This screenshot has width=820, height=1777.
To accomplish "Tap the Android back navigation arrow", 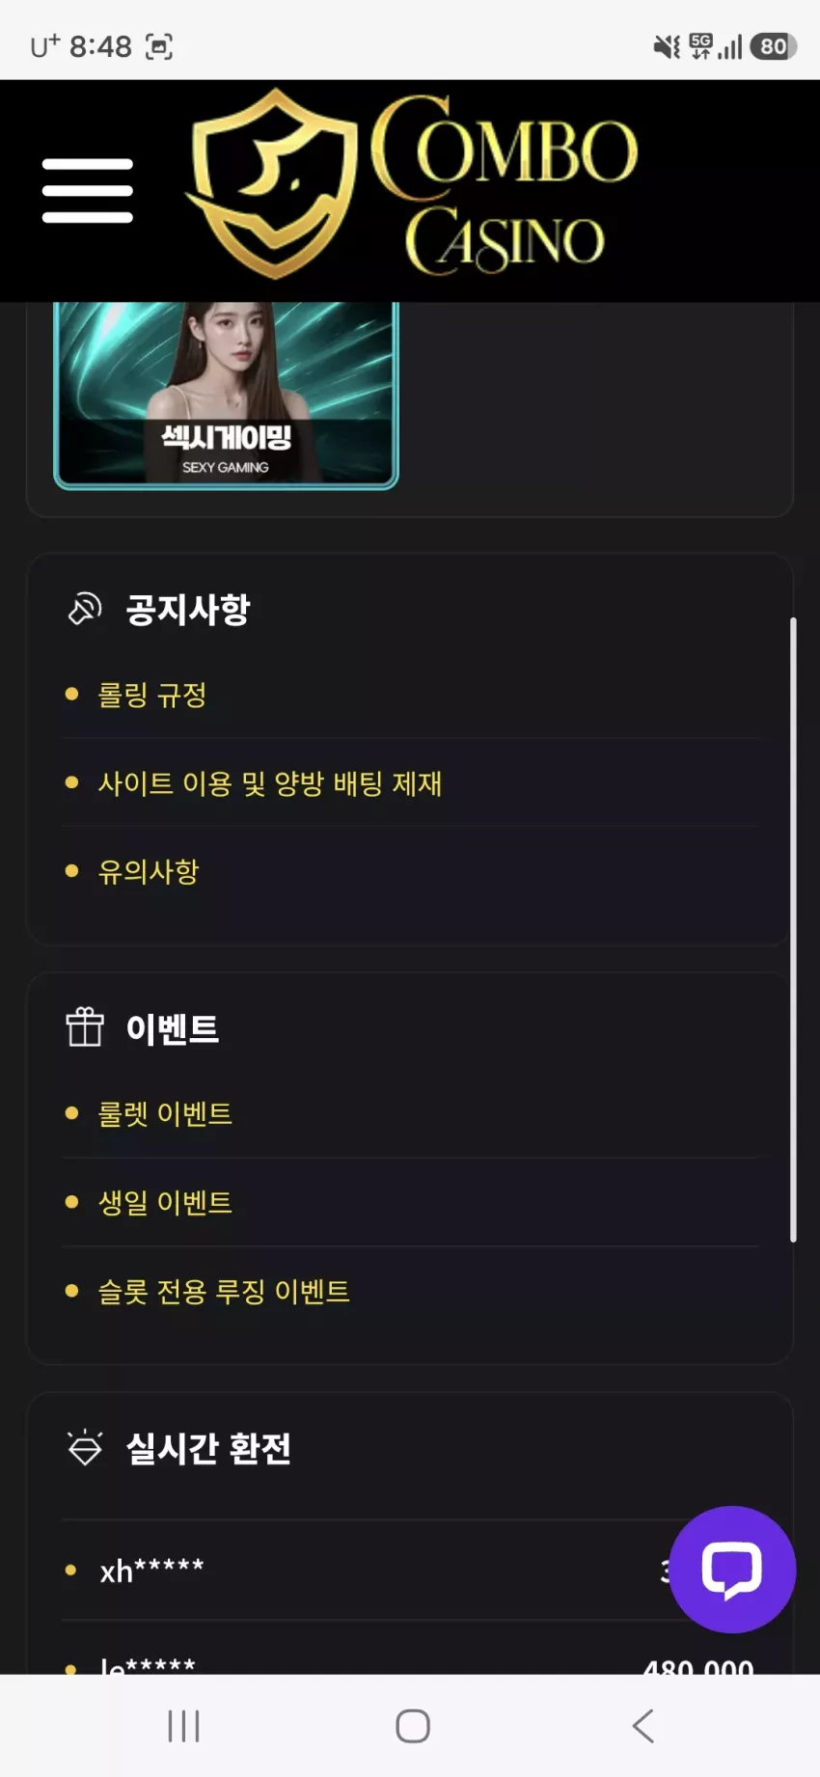I will click(643, 1726).
